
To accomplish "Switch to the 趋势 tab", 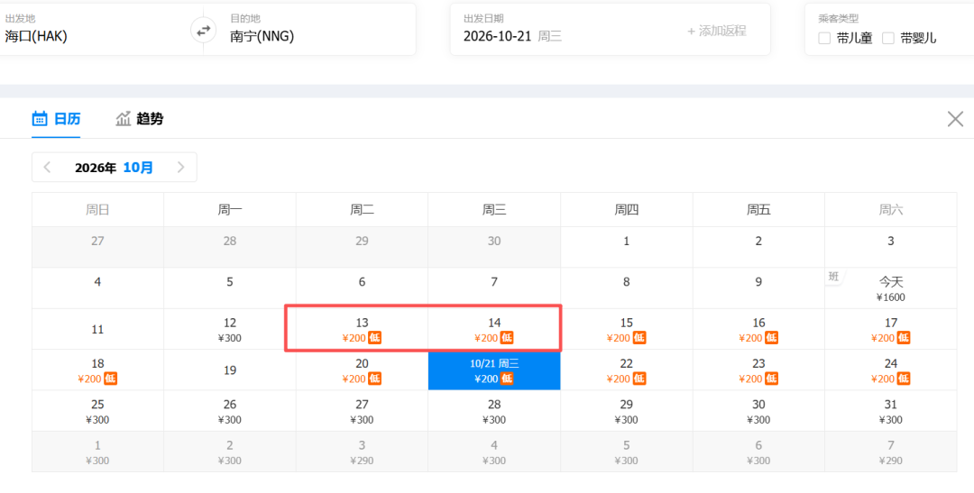I will [139, 119].
